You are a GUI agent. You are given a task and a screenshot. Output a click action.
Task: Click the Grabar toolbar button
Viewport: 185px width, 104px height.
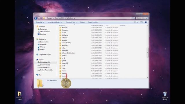click(82, 22)
